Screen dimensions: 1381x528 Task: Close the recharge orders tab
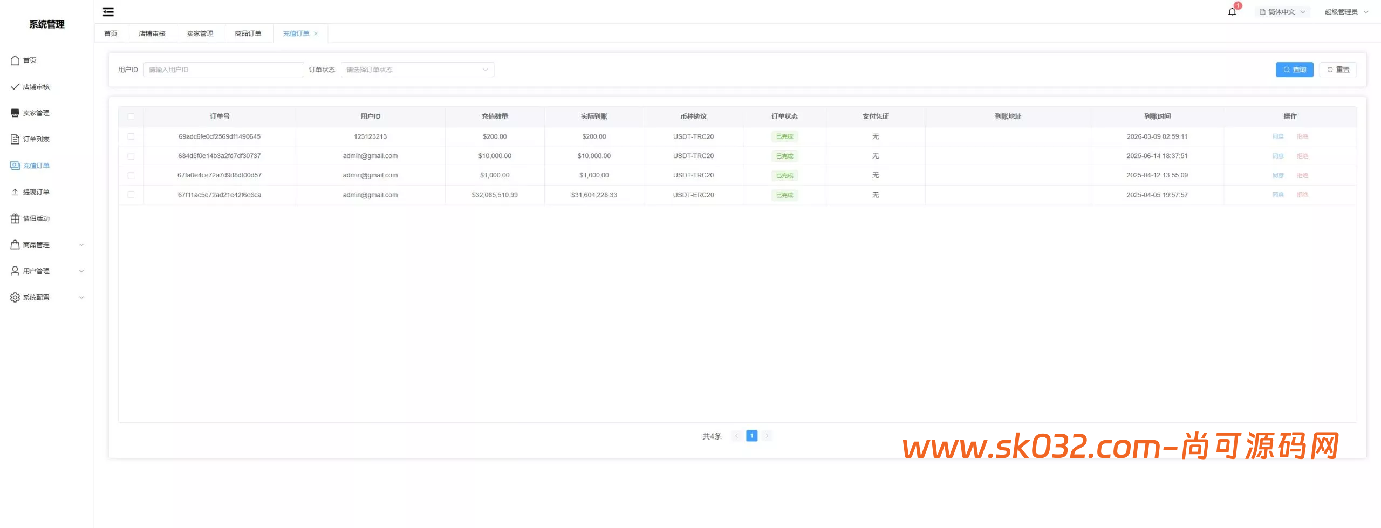pos(316,33)
